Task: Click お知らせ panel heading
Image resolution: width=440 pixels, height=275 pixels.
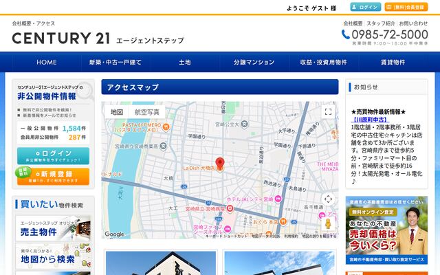Action: click(366, 87)
